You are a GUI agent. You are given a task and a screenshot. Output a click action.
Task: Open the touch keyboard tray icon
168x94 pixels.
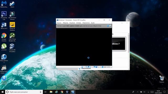point(152,92)
